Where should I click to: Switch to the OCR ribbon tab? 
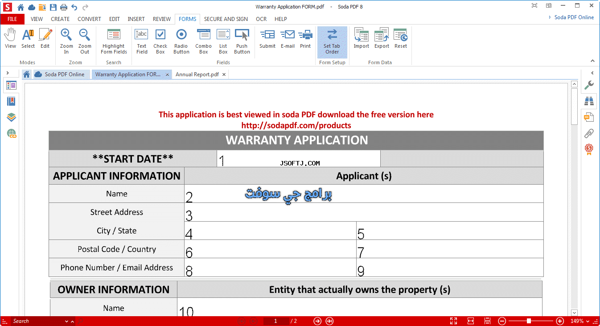(x=261, y=19)
